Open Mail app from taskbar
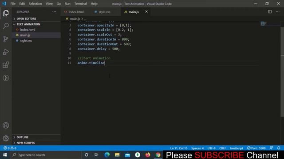The image size is (284, 159). pos(127,155)
